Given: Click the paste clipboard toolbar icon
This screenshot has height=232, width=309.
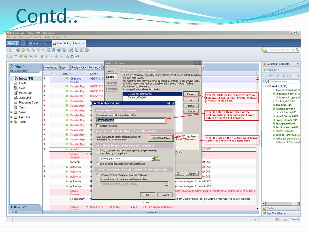Looking at the screenshot, I should coord(81,50).
